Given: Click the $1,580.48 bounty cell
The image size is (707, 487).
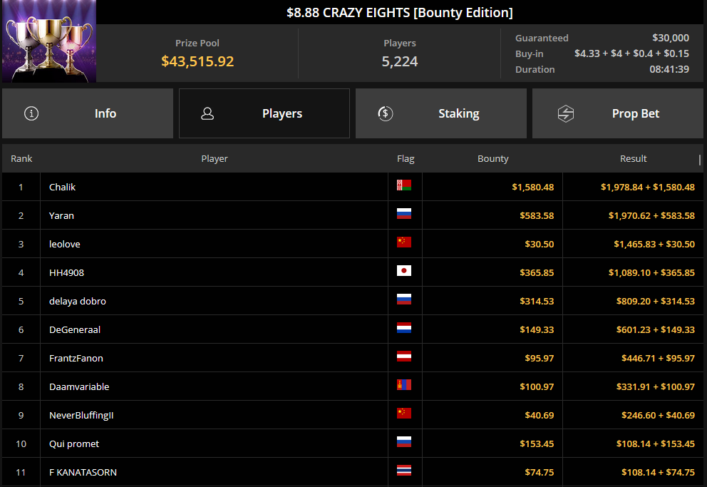Looking at the screenshot, I should pyautogui.click(x=532, y=187).
